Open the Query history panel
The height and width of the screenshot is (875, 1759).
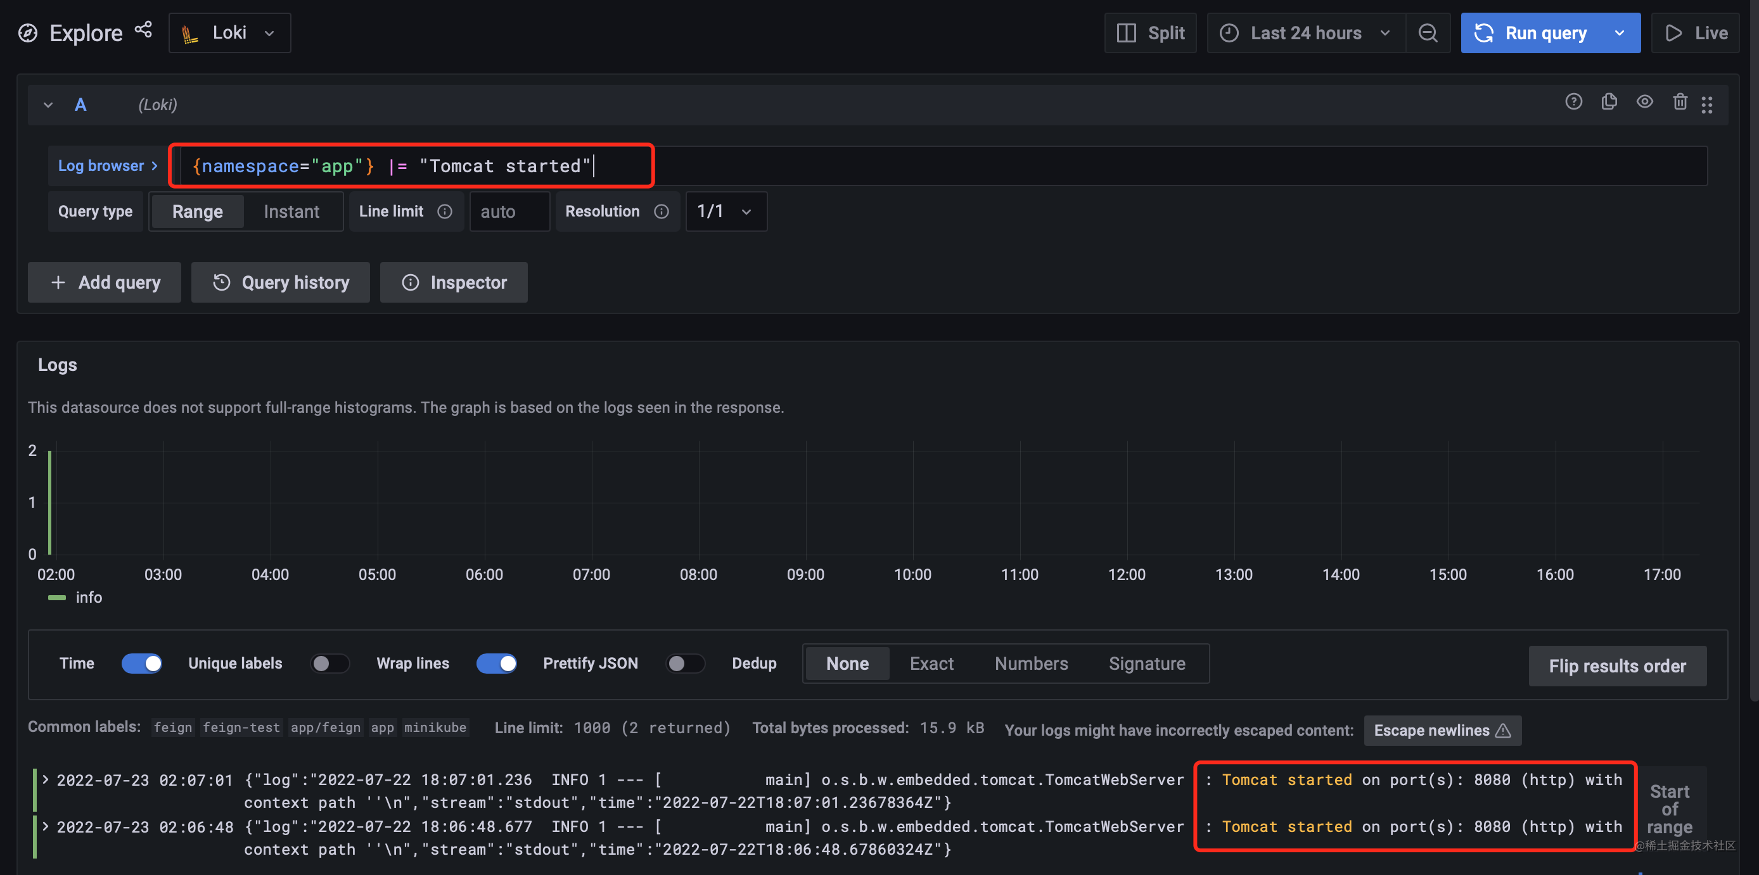click(280, 282)
